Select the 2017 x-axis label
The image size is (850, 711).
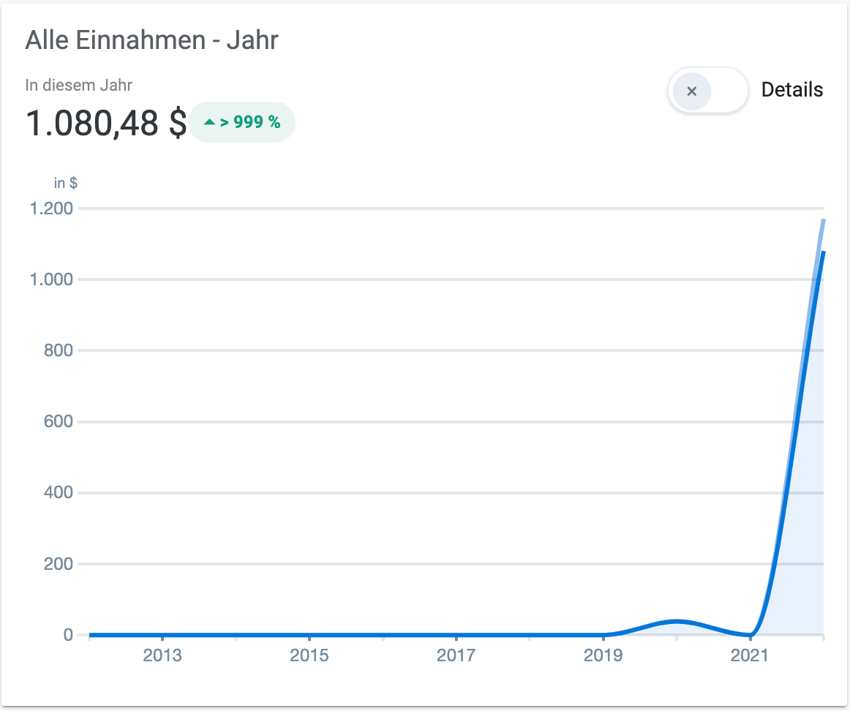456,655
